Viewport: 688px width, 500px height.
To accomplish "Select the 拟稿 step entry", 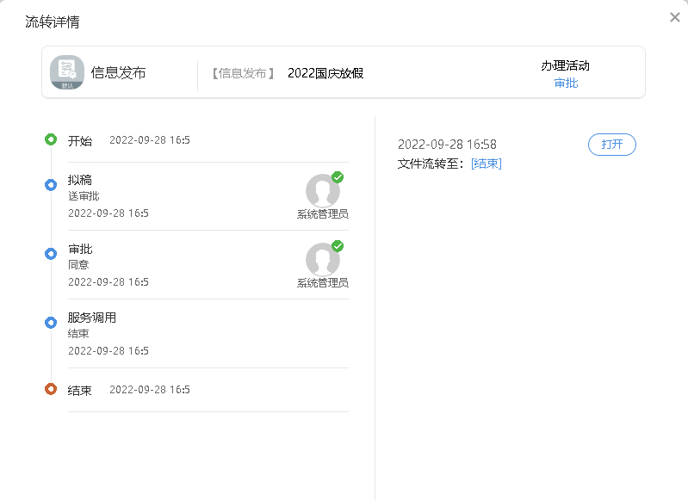I will tap(80, 180).
